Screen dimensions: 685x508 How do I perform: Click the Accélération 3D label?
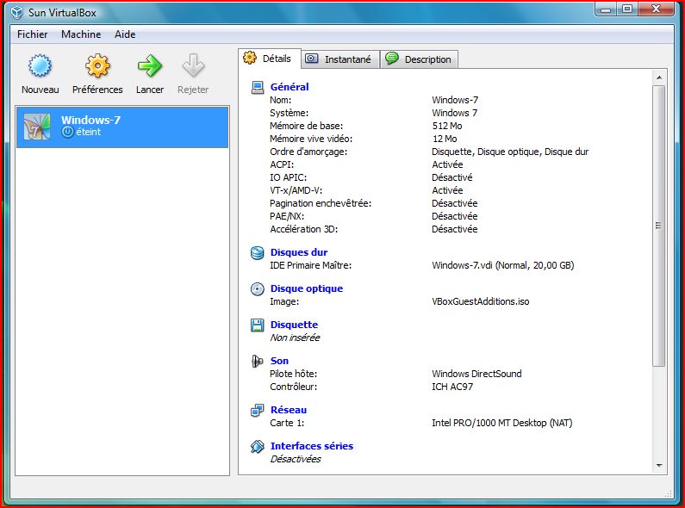tap(304, 229)
